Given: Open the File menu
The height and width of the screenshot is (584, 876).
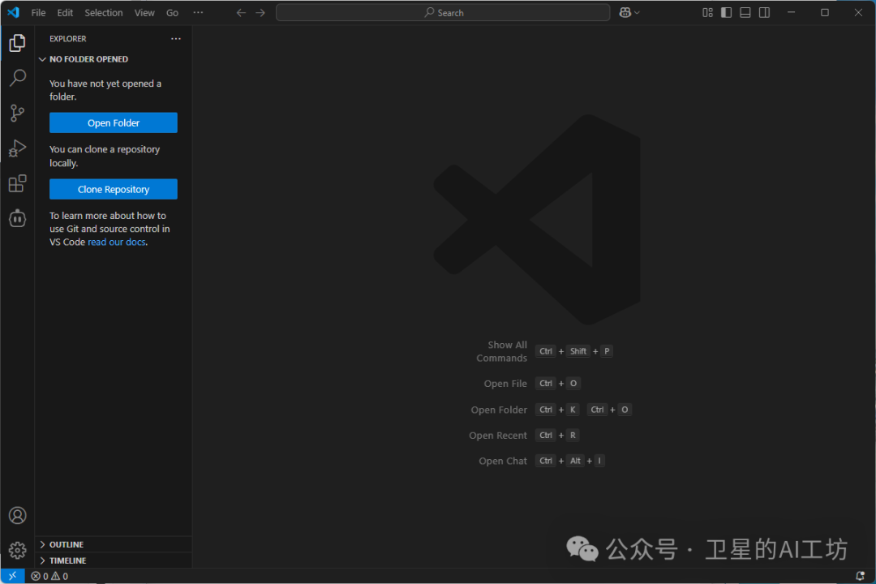Looking at the screenshot, I should pyautogui.click(x=38, y=13).
